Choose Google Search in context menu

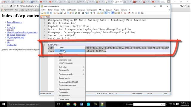coord(70,78)
